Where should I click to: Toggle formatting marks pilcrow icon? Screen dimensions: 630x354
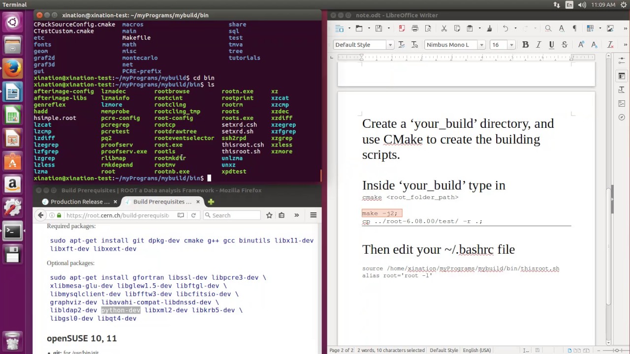pos(574,29)
